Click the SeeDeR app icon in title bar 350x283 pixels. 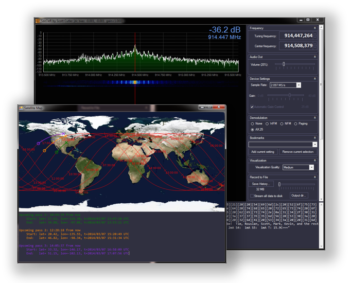coord(38,21)
